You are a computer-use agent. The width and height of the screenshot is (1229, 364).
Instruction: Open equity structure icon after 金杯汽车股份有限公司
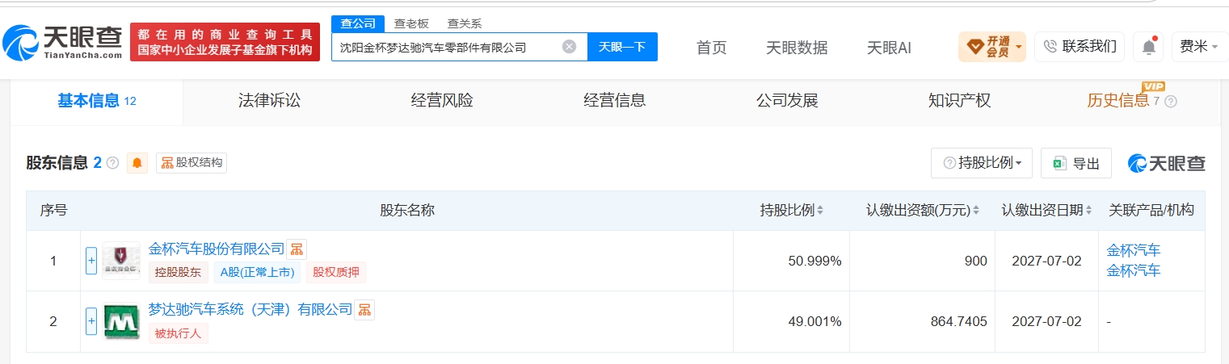tap(297, 249)
